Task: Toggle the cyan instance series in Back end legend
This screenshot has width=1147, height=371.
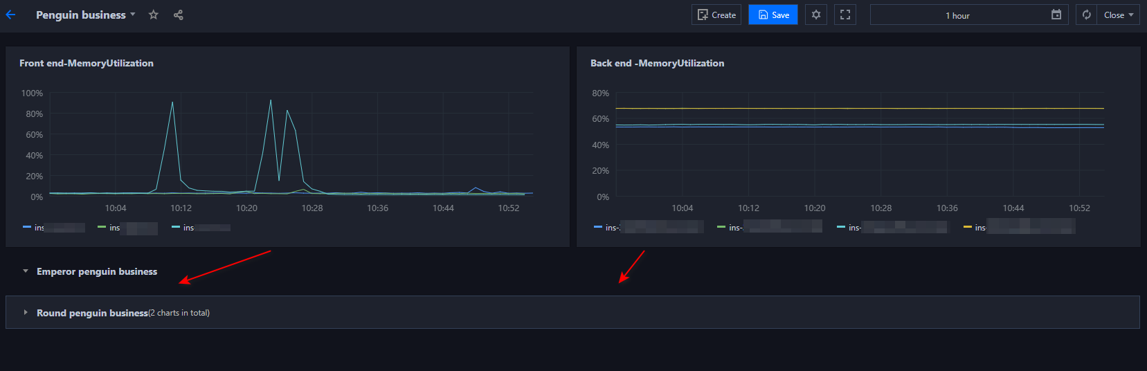Action: click(854, 228)
